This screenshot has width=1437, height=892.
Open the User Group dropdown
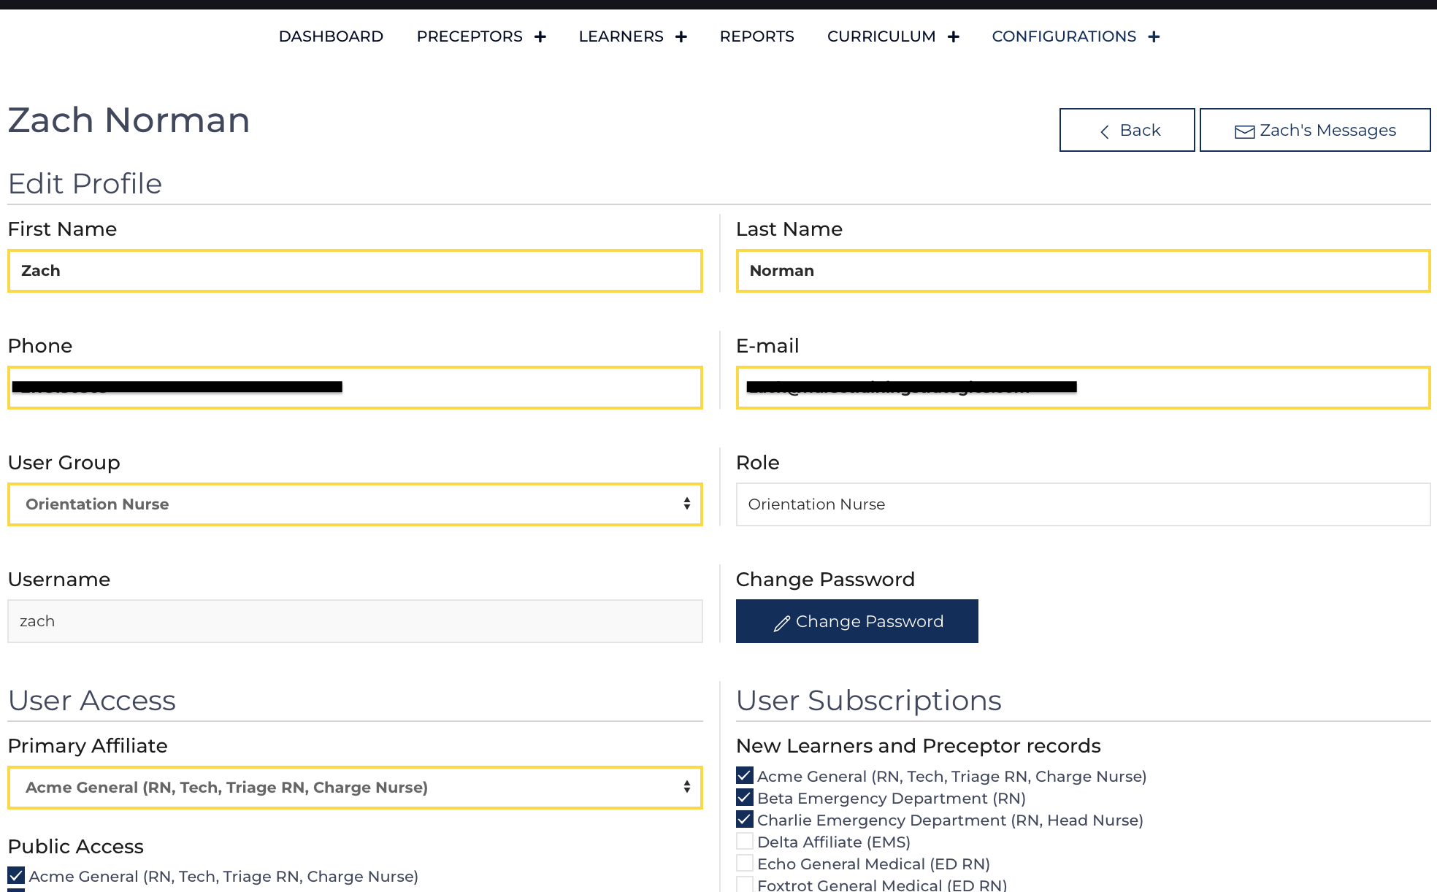(355, 504)
